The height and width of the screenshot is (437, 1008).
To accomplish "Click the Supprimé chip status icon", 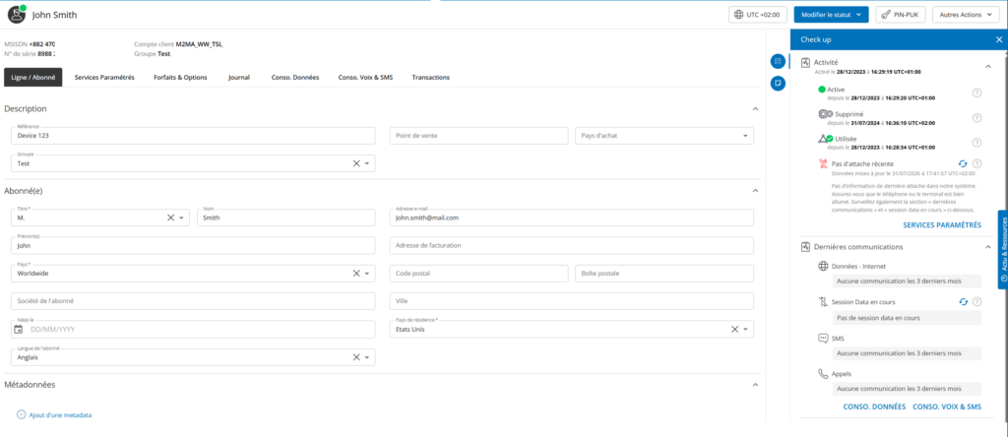I will point(825,114).
